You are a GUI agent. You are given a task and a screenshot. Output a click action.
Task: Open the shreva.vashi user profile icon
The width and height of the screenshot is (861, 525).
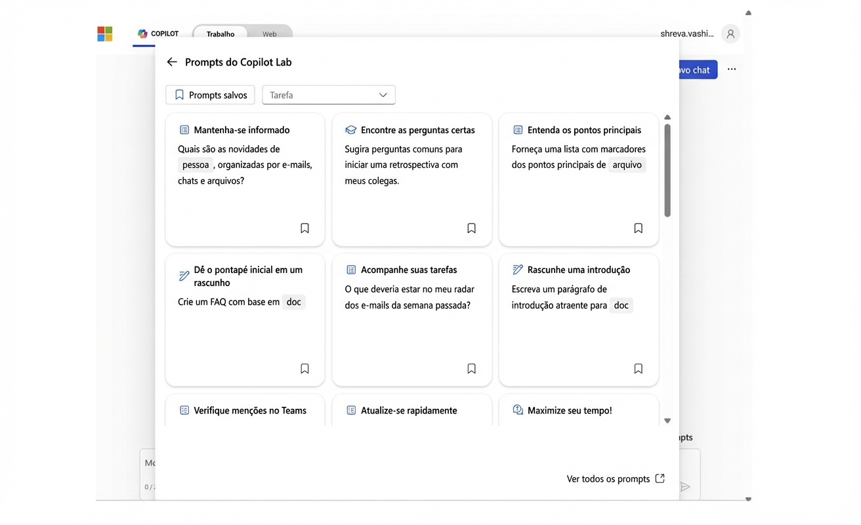730,33
